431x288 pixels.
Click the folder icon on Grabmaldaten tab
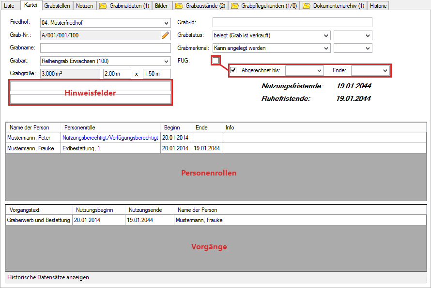click(x=103, y=6)
